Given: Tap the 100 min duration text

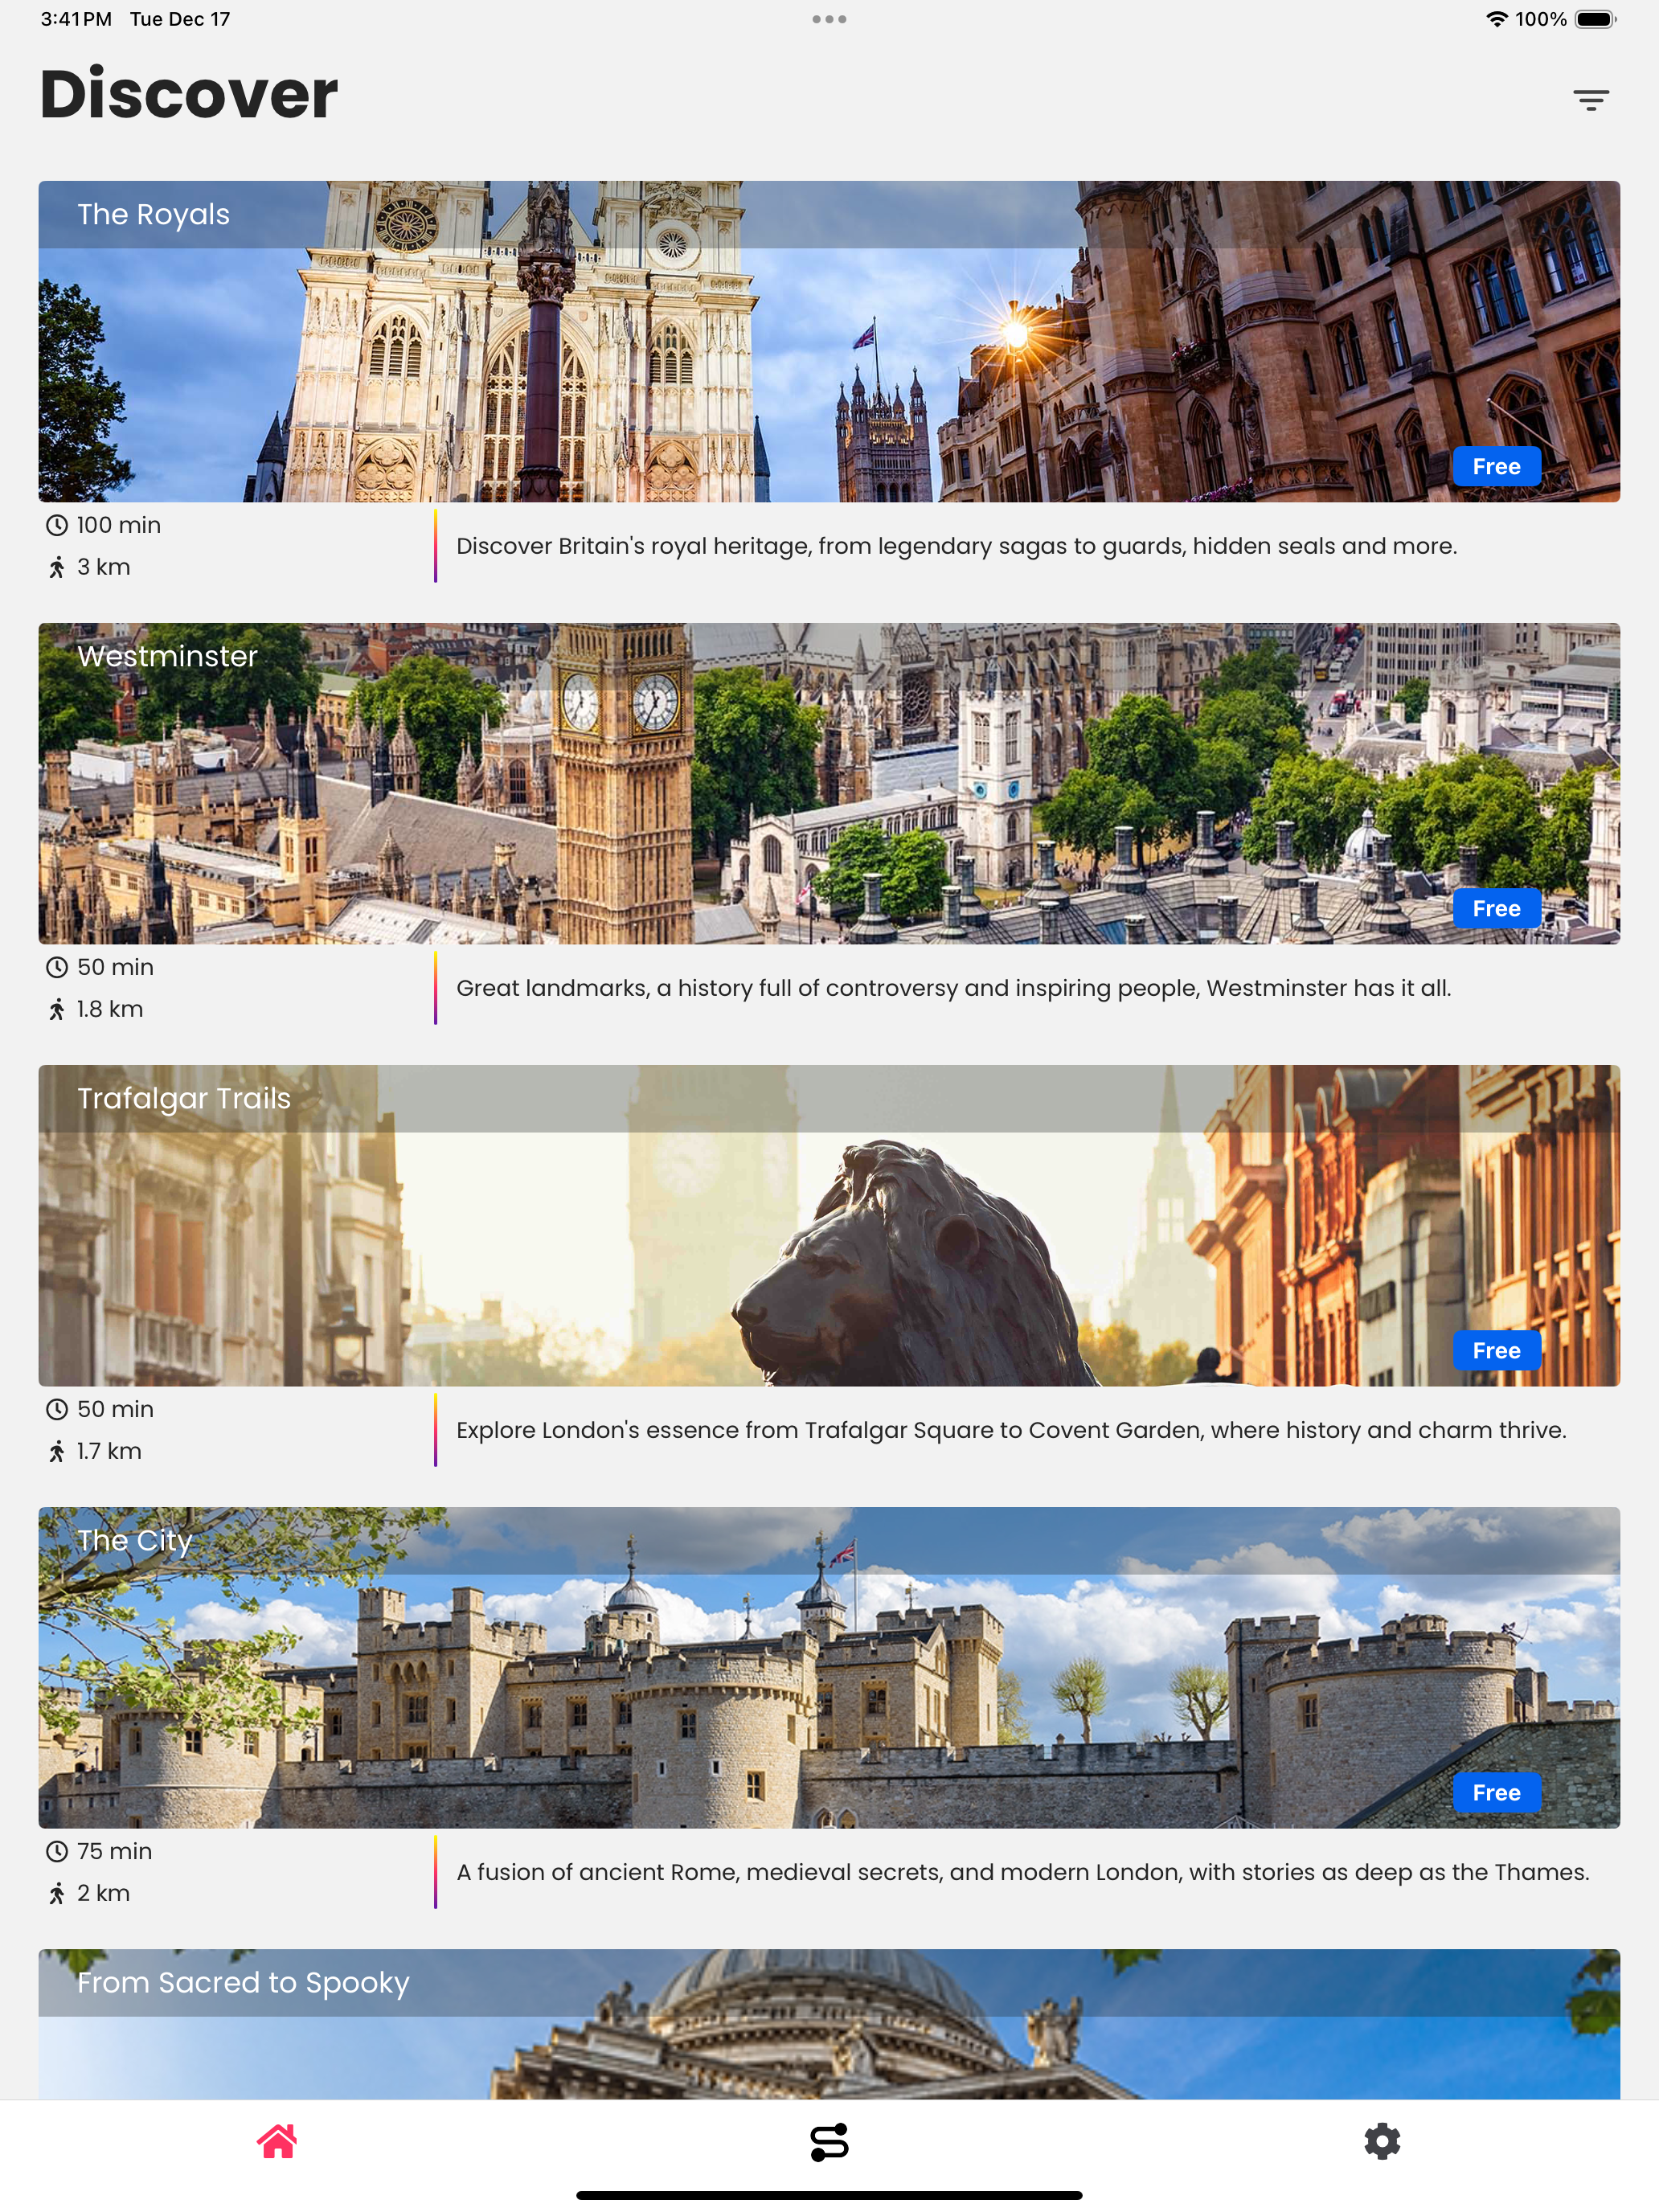Looking at the screenshot, I should pyautogui.click(x=119, y=525).
